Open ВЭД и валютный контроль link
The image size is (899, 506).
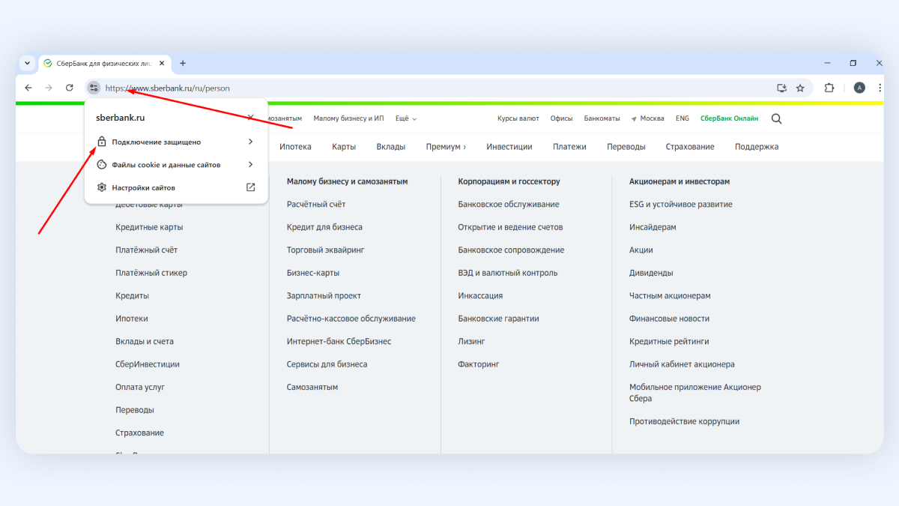[x=508, y=273]
